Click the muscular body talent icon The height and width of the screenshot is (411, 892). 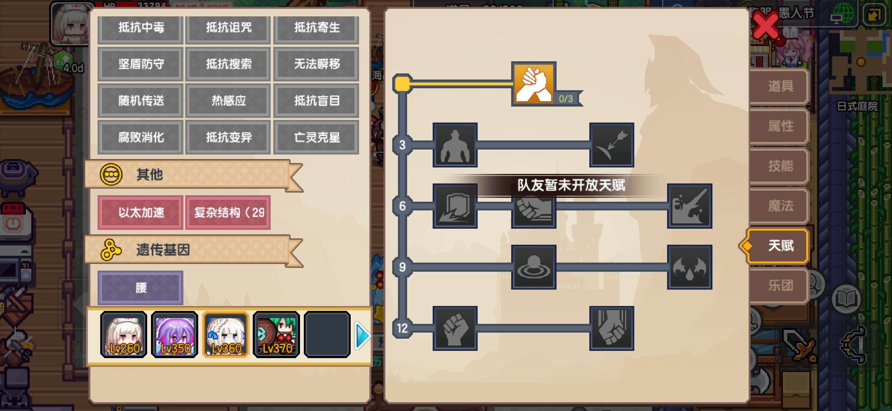455,145
